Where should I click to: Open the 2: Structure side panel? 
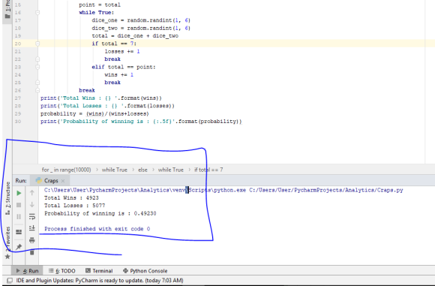pyautogui.click(x=7, y=198)
